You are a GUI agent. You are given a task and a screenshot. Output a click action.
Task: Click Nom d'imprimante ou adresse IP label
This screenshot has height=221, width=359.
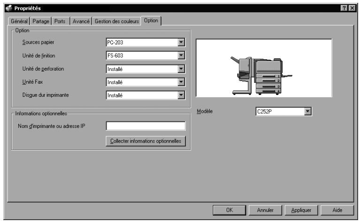click(52, 126)
